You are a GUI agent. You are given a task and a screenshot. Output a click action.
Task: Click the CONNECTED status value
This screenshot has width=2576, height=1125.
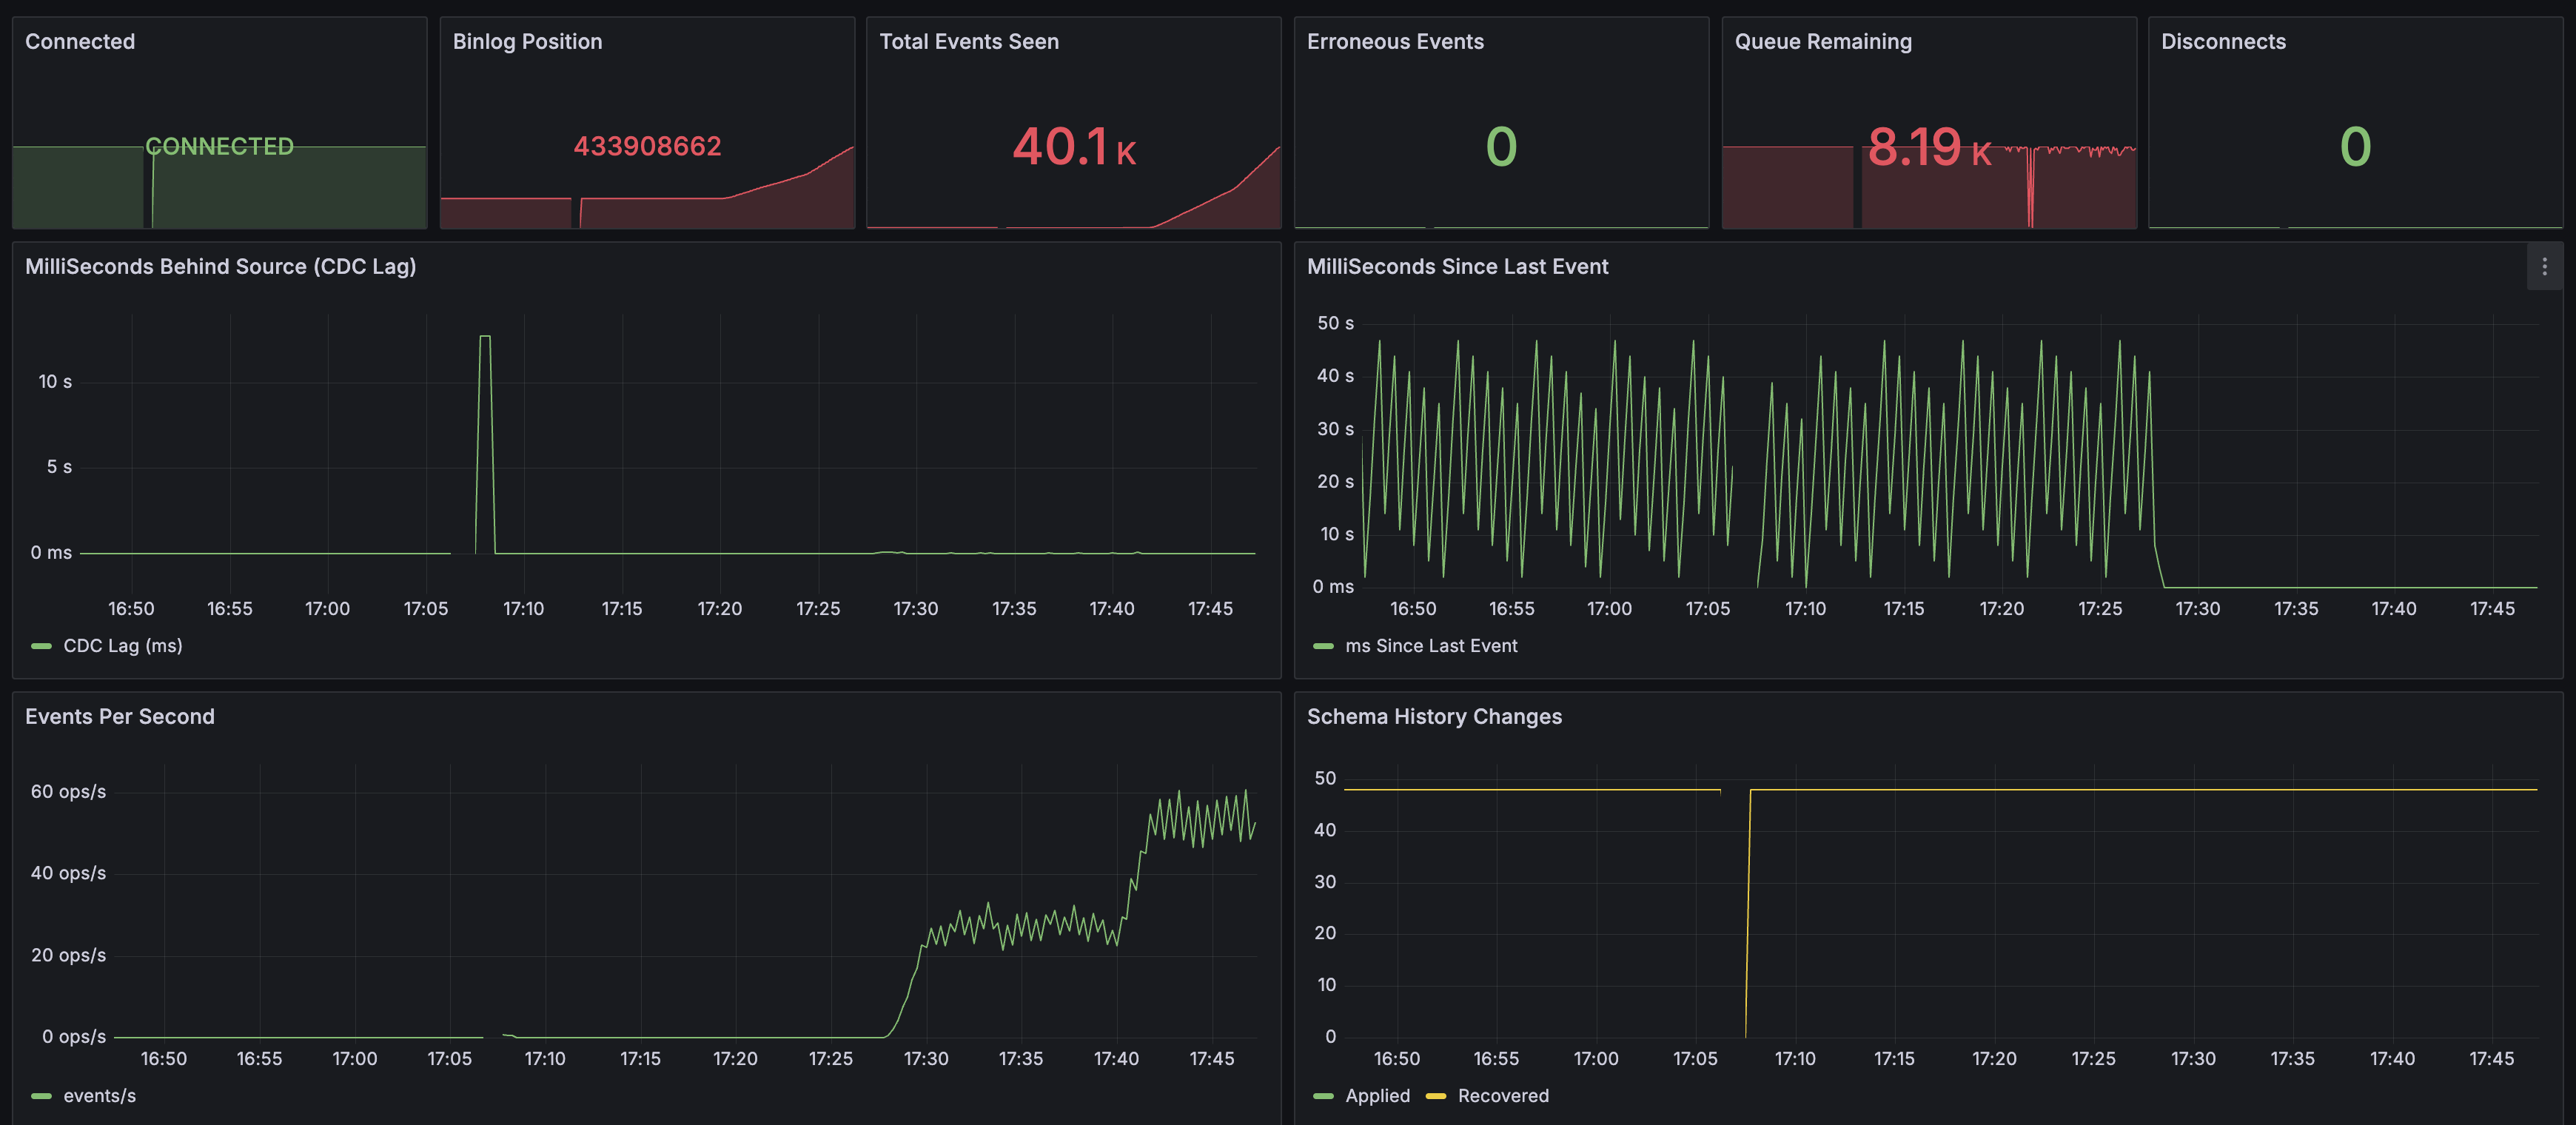tap(219, 147)
